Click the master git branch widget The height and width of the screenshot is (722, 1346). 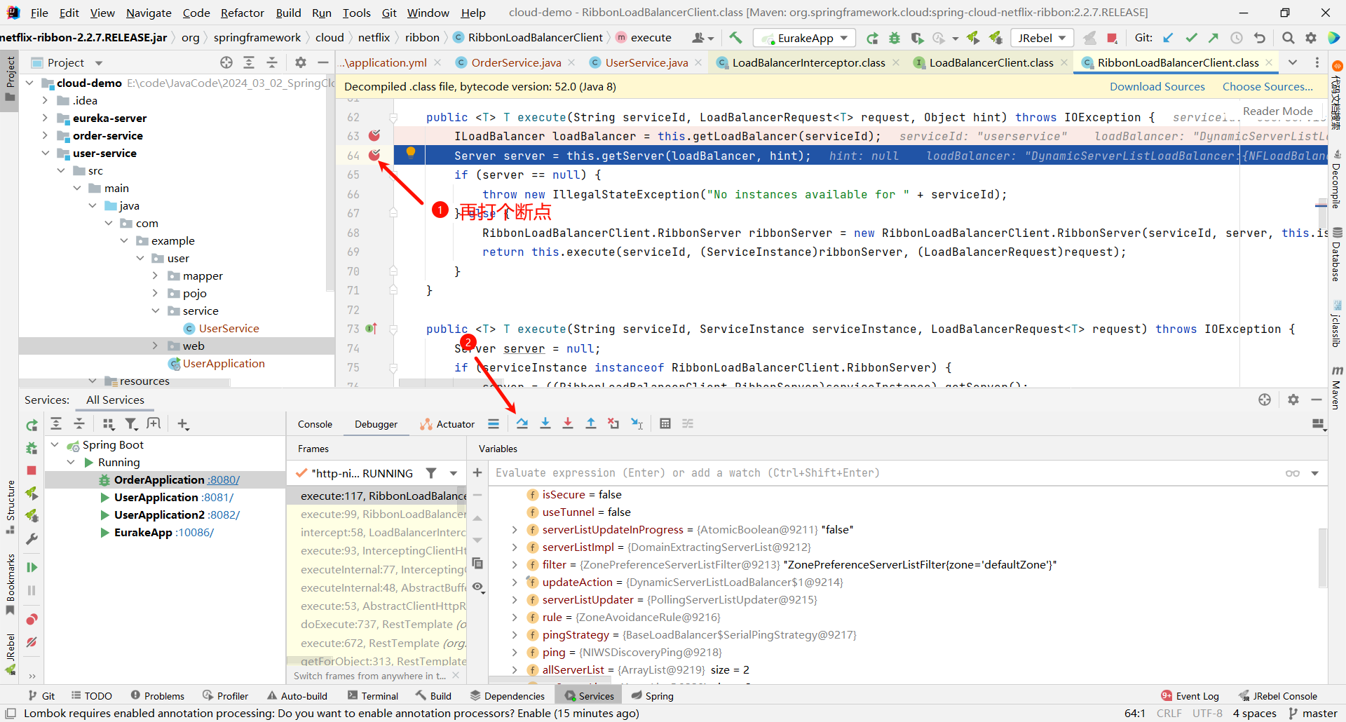[1312, 714]
